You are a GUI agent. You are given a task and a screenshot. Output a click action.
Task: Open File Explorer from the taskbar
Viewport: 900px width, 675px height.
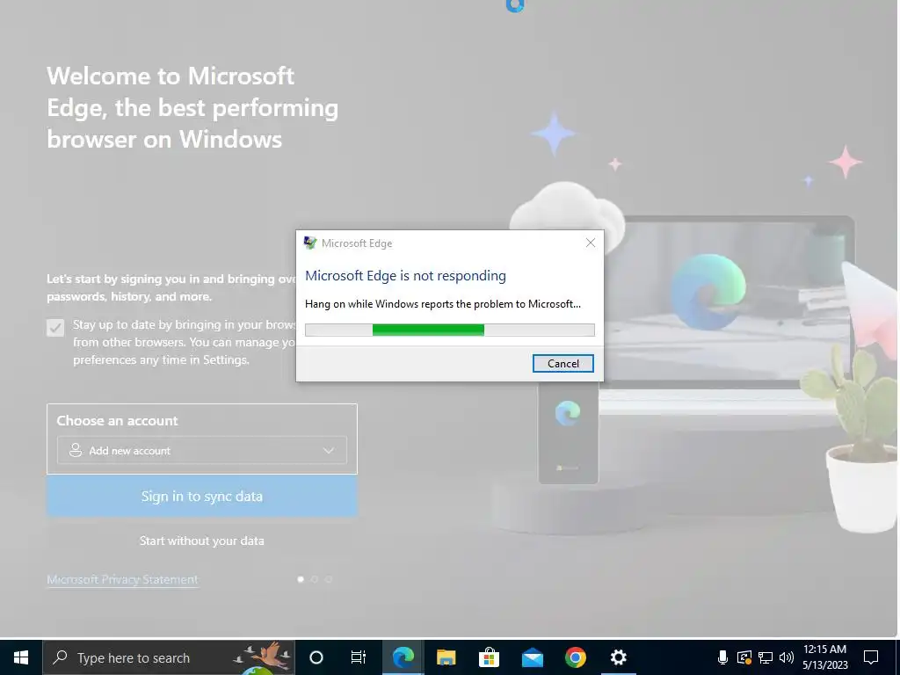click(x=446, y=657)
